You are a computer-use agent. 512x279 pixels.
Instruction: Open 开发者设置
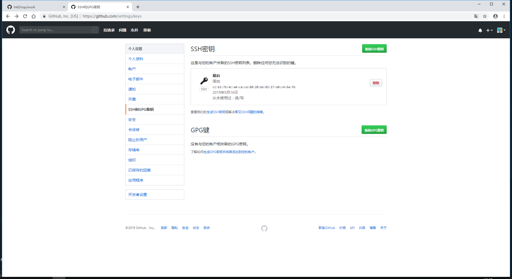(x=155, y=195)
